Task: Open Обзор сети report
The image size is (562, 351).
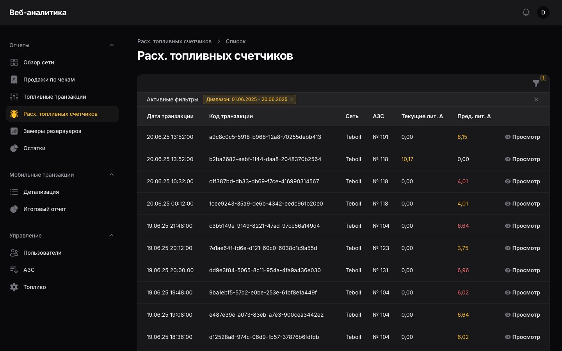Action: tap(62, 62)
